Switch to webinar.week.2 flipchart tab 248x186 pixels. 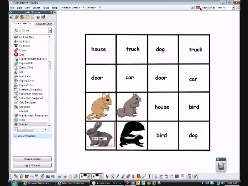(71, 7)
